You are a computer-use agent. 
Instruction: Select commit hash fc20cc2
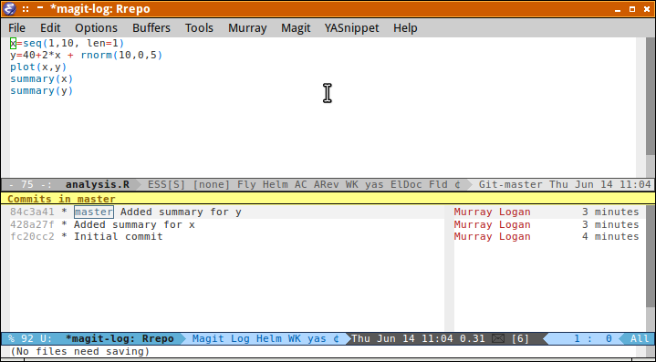(32, 236)
